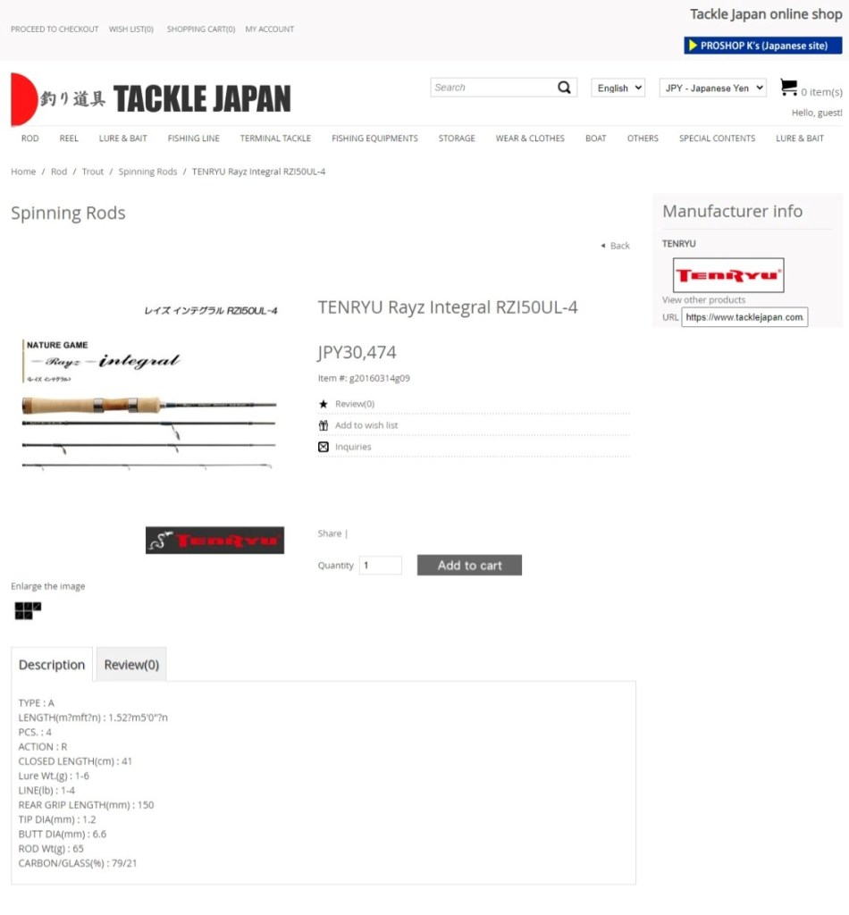This screenshot has height=915, width=849.
Task: Open the REEL menu category
Action: pyautogui.click(x=69, y=139)
